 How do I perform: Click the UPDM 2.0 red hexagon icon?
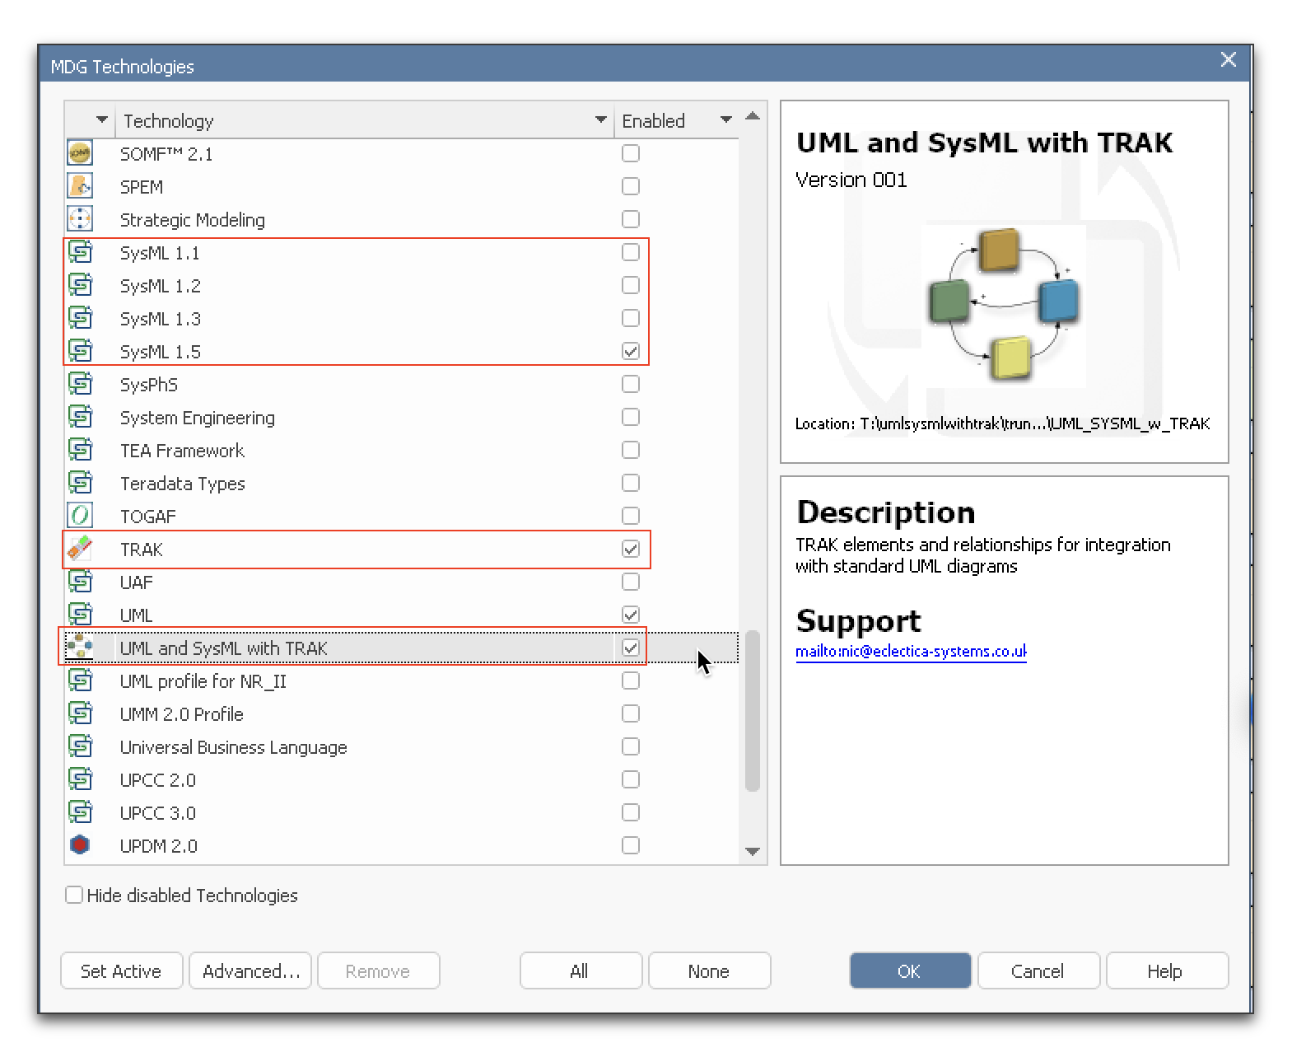(x=80, y=845)
